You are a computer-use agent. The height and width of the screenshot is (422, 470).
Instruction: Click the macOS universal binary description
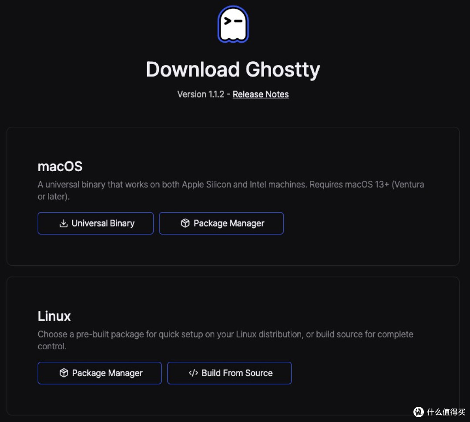click(231, 190)
